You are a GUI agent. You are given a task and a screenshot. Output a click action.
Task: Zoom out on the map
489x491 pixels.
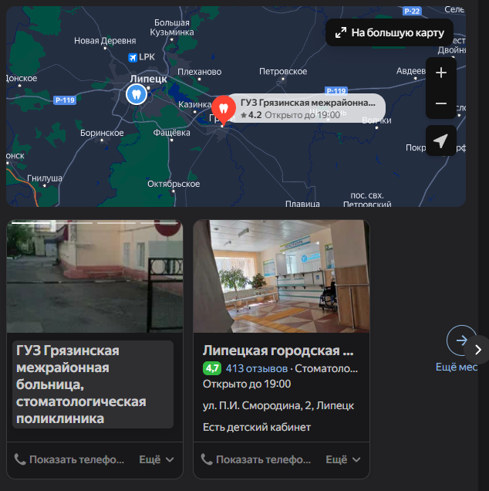click(x=441, y=103)
